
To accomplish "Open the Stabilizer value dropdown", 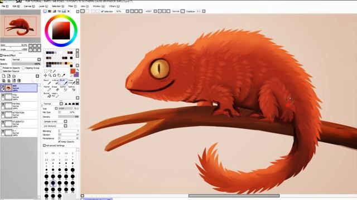I will [x=204, y=11].
